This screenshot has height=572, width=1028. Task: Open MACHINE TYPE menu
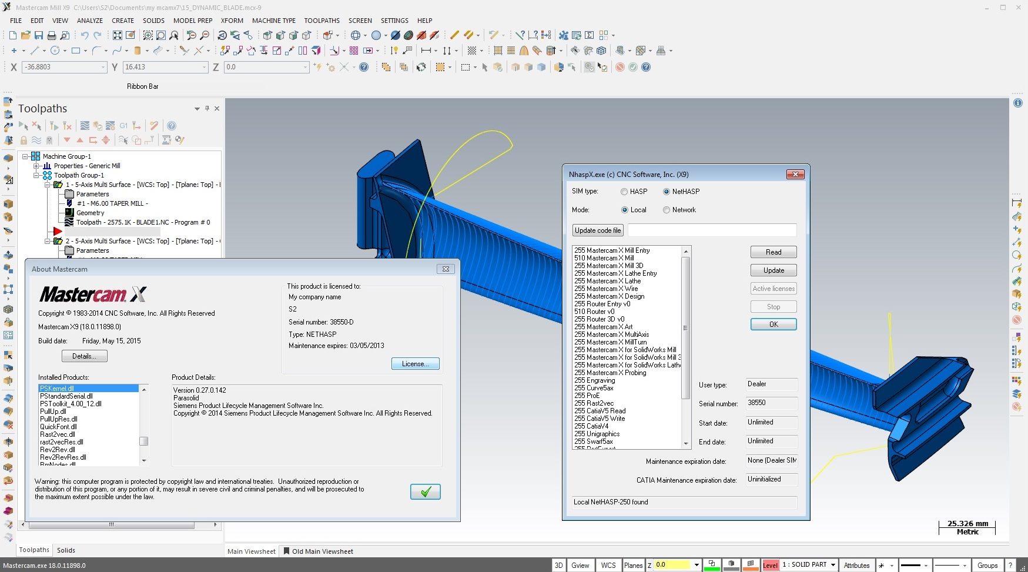tap(274, 21)
